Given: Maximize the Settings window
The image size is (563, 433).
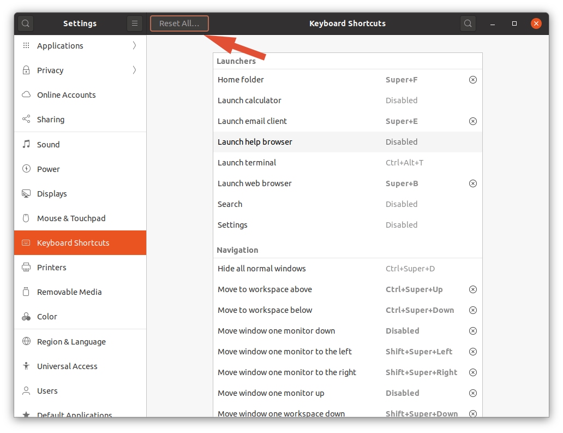Looking at the screenshot, I should 514,23.
